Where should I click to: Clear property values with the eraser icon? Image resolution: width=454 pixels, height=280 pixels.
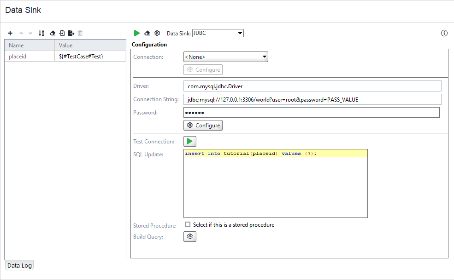[52, 33]
